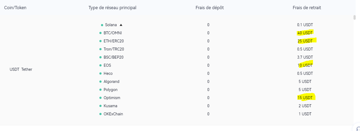Click the green dot beside Heco

point(100,73)
